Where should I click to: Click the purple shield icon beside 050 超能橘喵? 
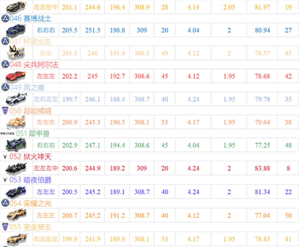click(x=5, y=111)
